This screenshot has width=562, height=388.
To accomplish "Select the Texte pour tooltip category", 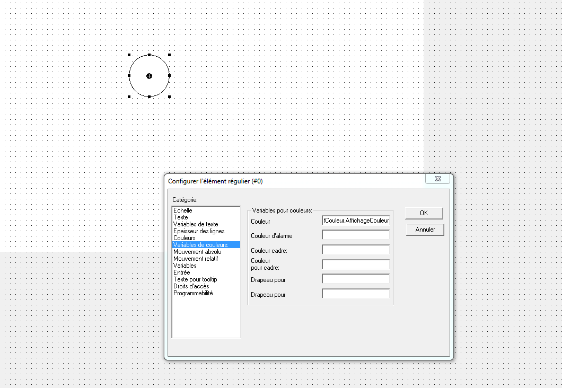I will (x=195, y=279).
